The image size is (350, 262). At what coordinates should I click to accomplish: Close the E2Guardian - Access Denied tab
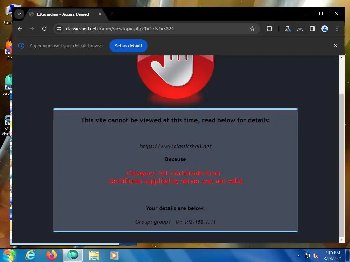coord(100,14)
